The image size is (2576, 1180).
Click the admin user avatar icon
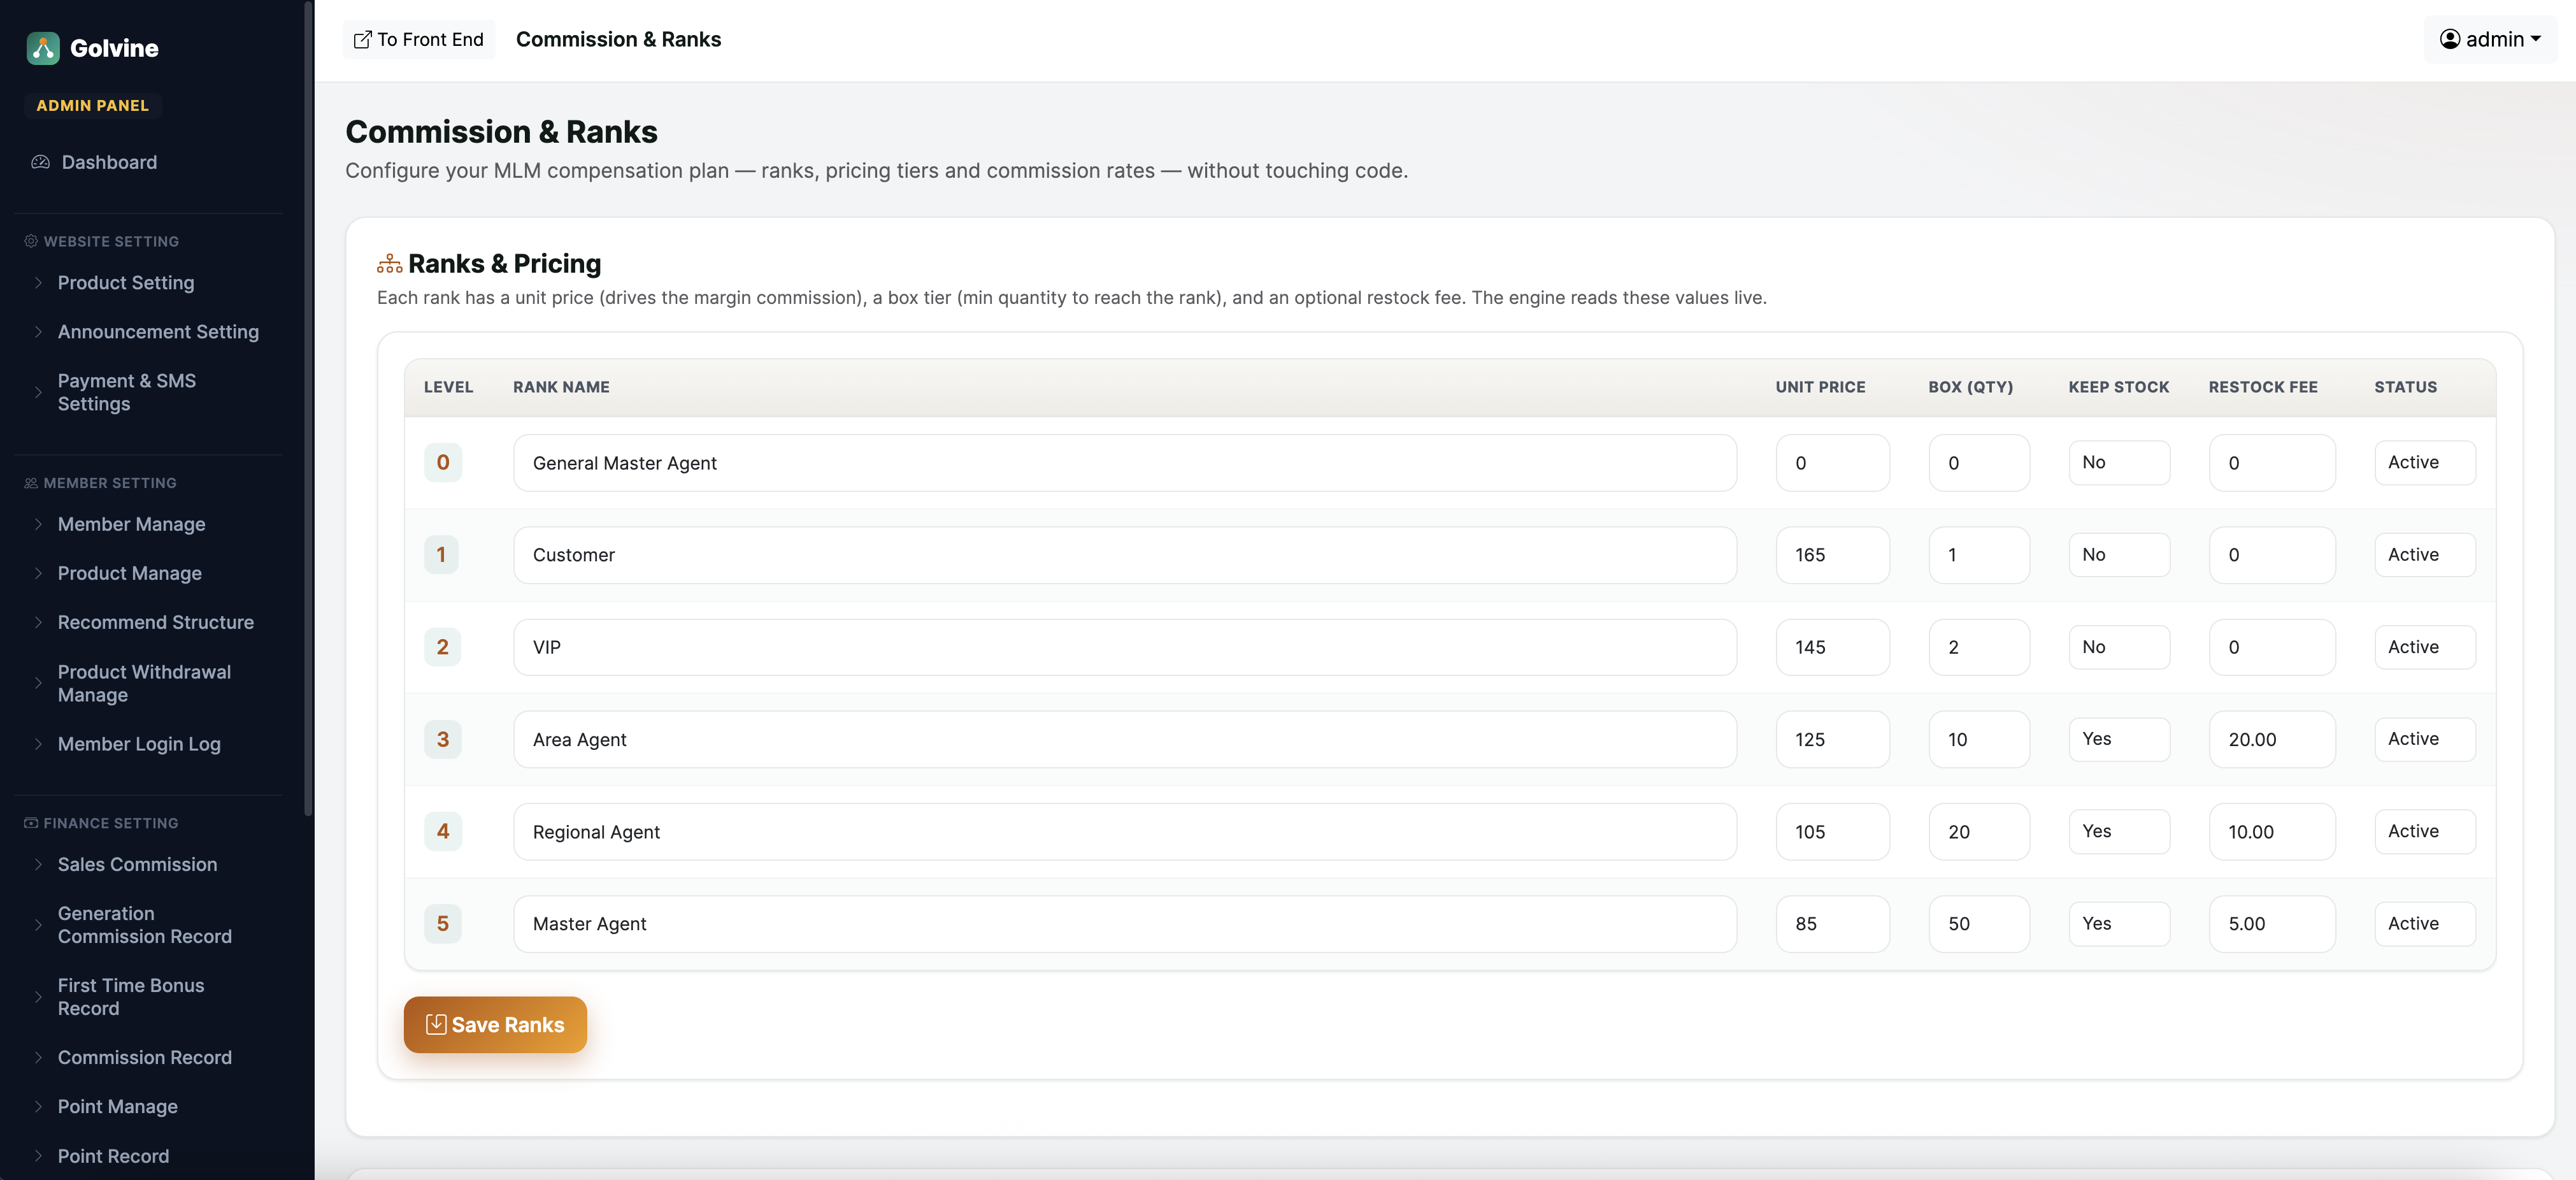click(2449, 39)
